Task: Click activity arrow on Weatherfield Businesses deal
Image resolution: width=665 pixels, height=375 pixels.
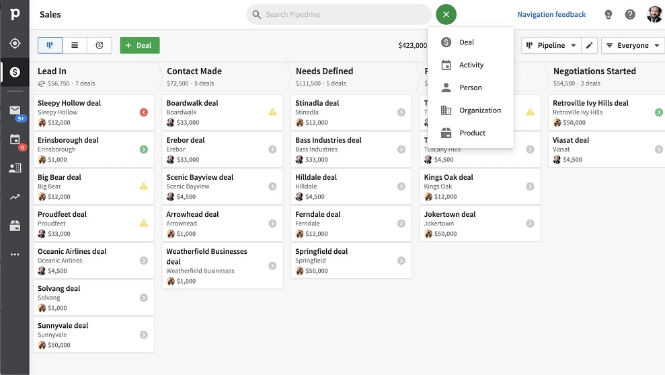Action: (x=272, y=266)
